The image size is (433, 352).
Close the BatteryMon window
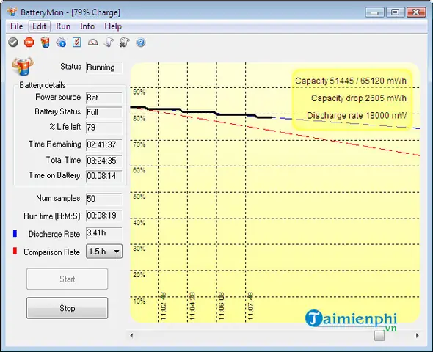tap(416, 12)
